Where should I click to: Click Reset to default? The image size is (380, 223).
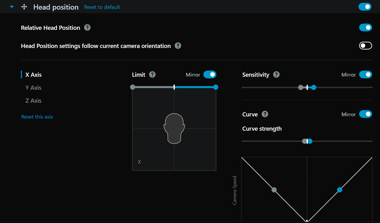pyautogui.click(x=102, y=7)
